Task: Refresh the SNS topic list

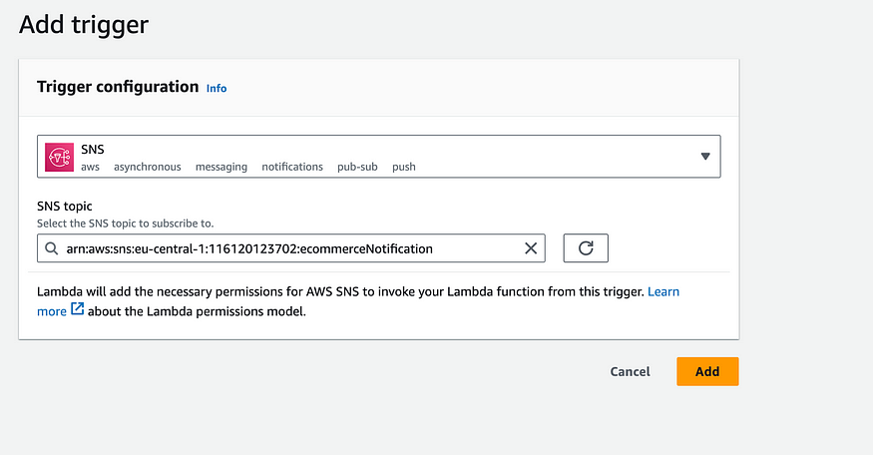Action: 586,248
